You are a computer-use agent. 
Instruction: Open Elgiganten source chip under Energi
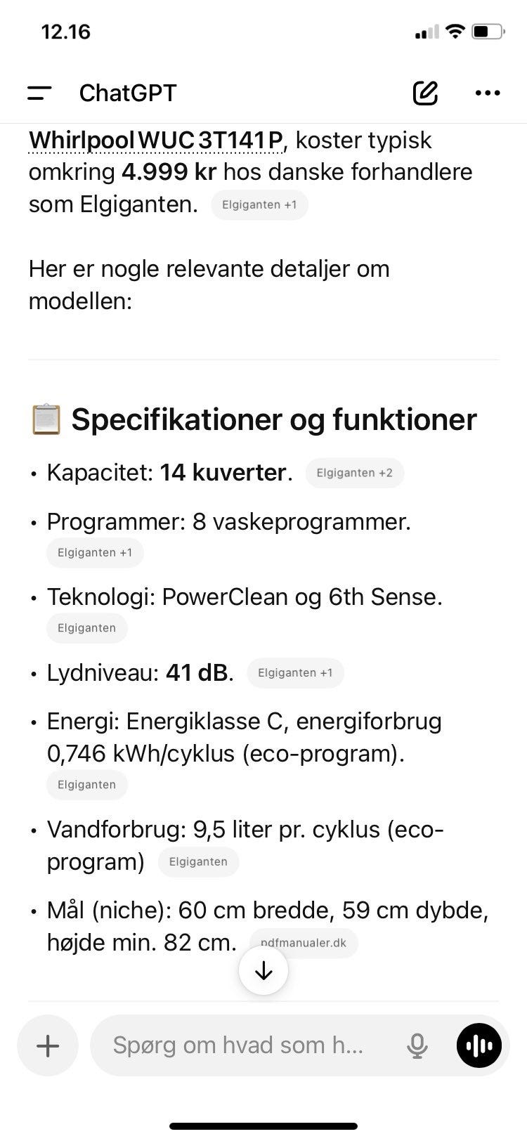pyautogui.click(x=86, y=785)
